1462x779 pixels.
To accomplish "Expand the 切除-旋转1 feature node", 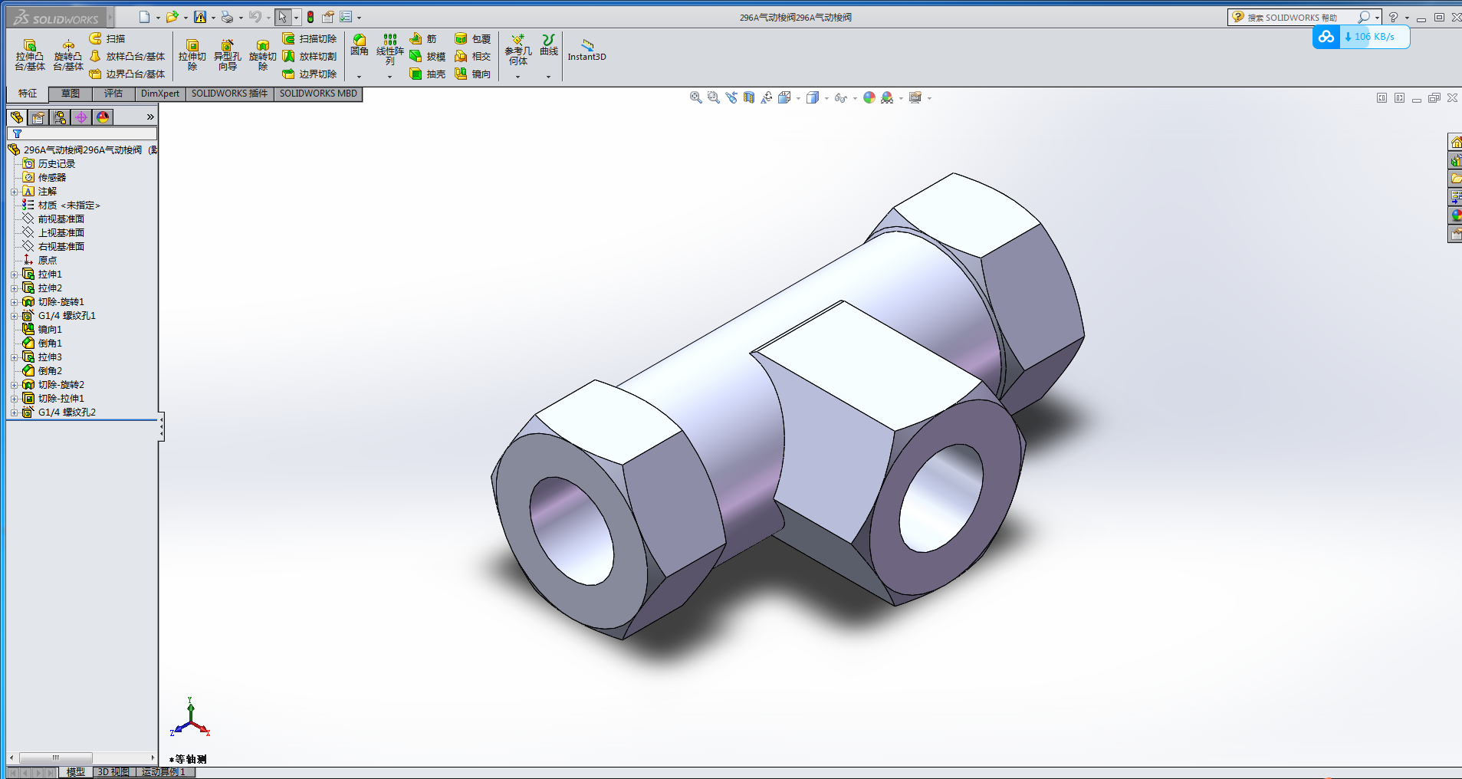I will [x=14, y=302].
